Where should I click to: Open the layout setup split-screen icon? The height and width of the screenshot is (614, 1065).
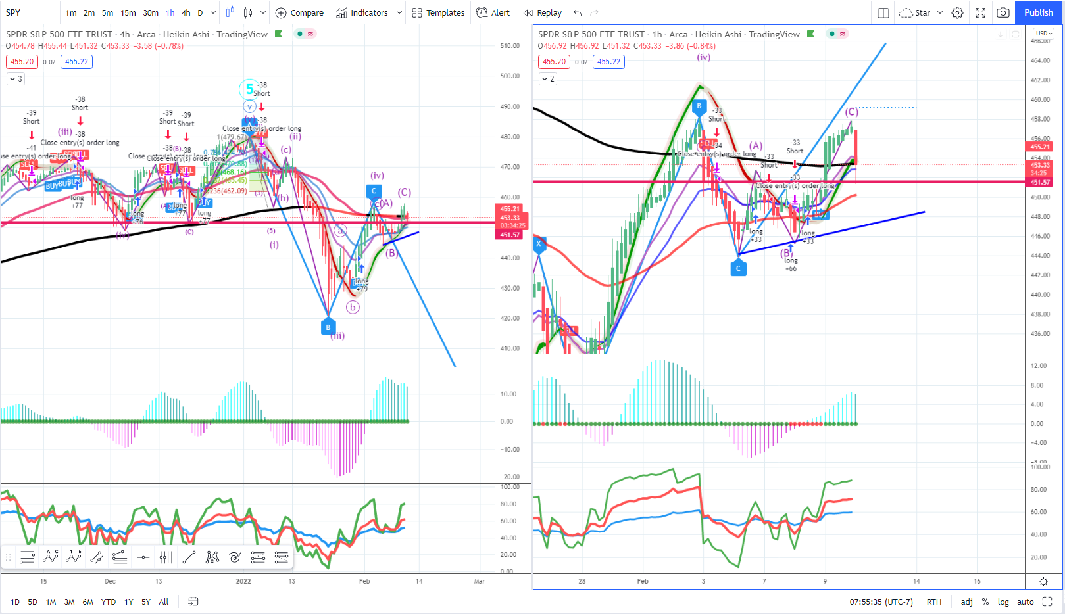coord(883,12)
